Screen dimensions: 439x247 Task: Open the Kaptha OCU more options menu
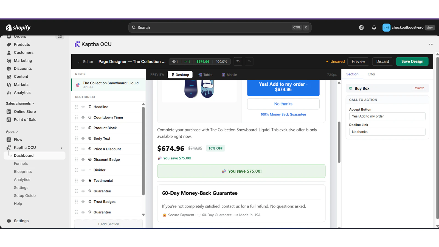tap(431, 44)
